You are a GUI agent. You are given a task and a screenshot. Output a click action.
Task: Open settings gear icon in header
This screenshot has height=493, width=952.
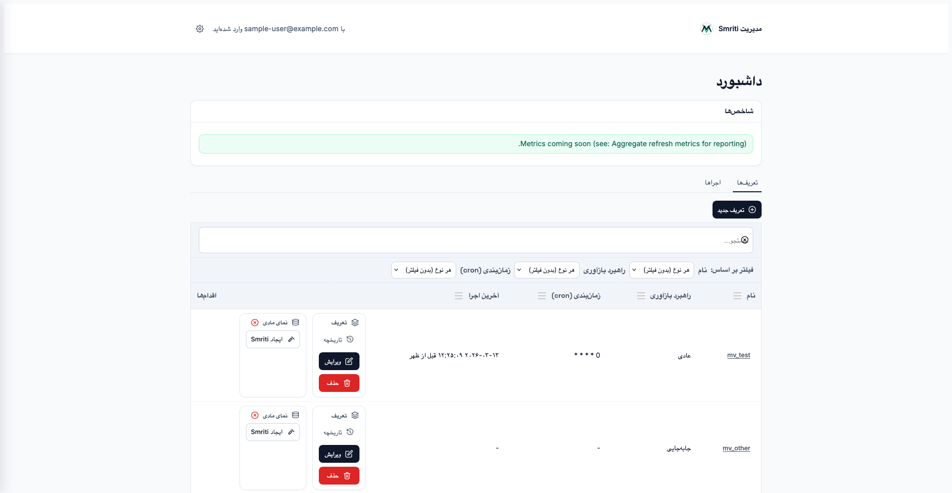[200, 29]
